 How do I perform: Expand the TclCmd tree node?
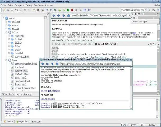pyautogui.click(x=9, y=39)
